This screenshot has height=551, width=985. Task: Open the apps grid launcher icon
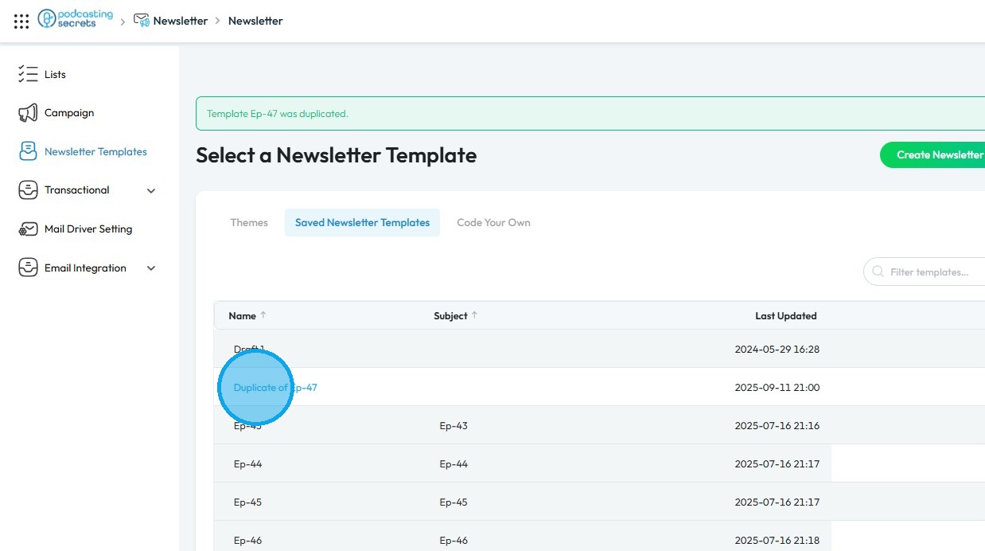(21, 21)
